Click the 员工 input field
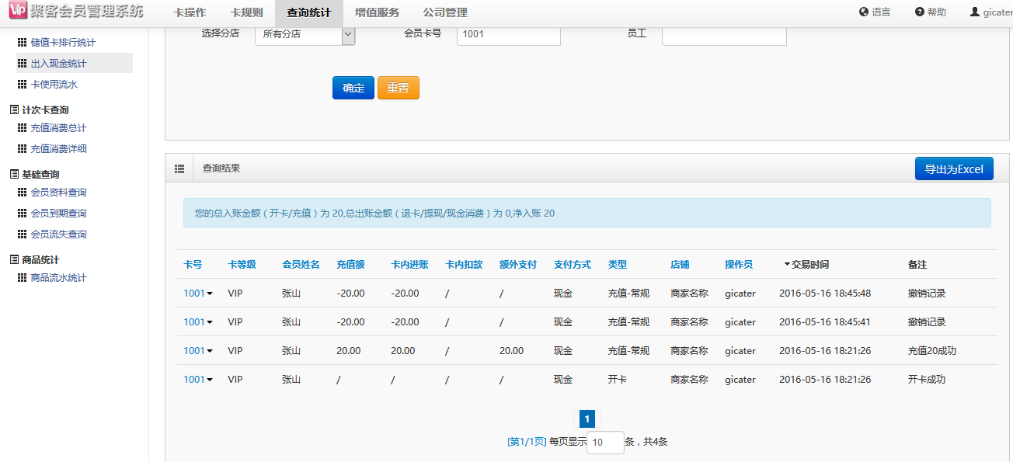Screen dimensions: 1013x462 click(x=724, y=34)
